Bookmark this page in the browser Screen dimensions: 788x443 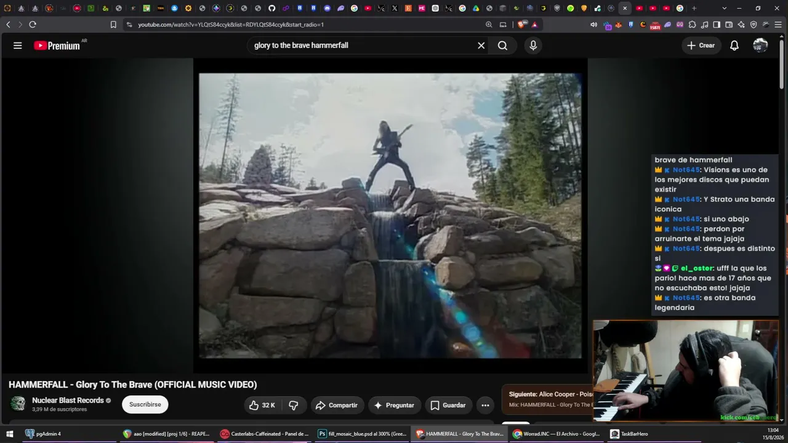tap(113, 25)
